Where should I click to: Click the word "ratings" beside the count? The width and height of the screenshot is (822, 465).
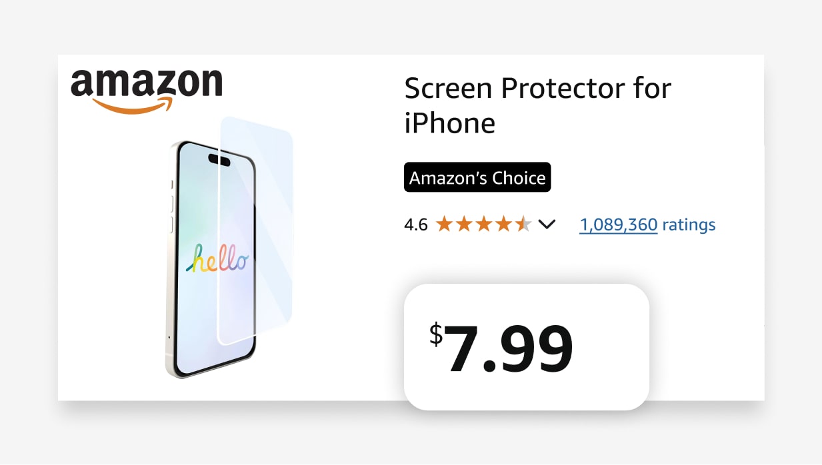pyautogui.click(x=689, y=225)
